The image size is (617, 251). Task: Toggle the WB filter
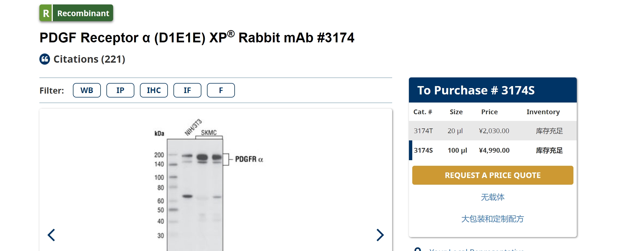coord(87,90)
